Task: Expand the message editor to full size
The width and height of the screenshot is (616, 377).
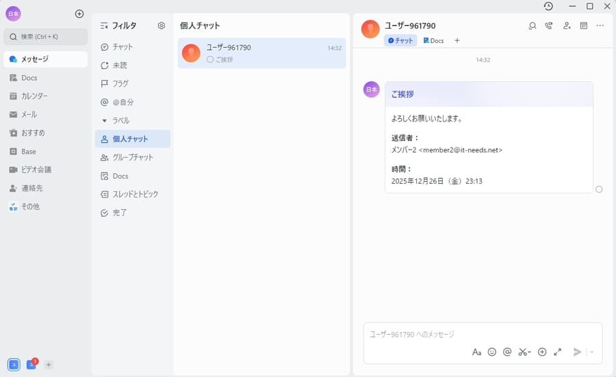Action: click(x=558, y=352)
